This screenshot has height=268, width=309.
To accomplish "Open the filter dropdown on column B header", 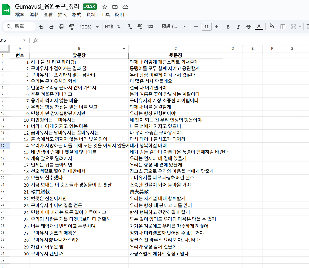I will click(124, 48).
